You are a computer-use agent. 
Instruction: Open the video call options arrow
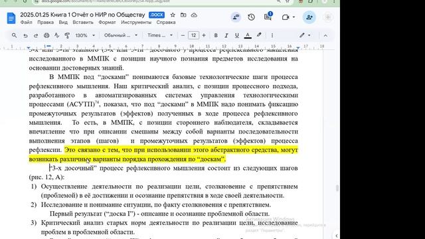pos(294,17)
